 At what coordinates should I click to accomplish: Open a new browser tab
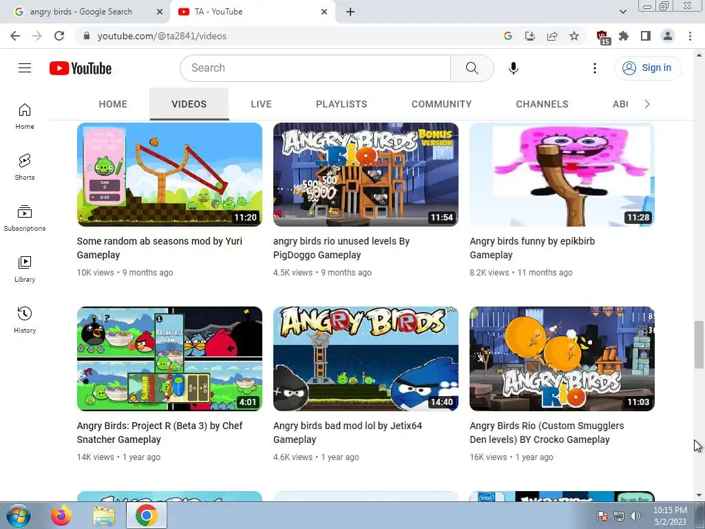pyautogui.click(x=350, y=12)
